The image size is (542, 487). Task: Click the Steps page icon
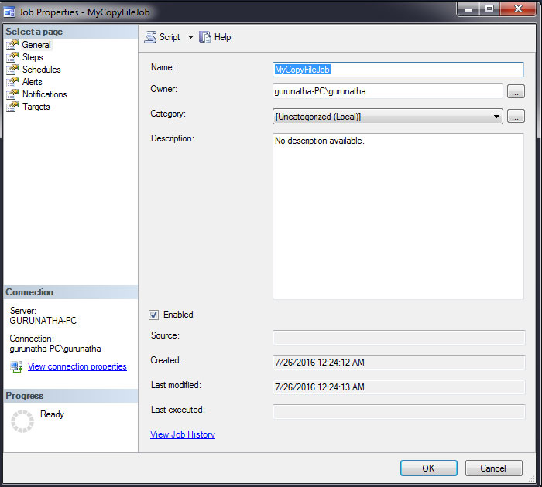click(x=12, y=57)
